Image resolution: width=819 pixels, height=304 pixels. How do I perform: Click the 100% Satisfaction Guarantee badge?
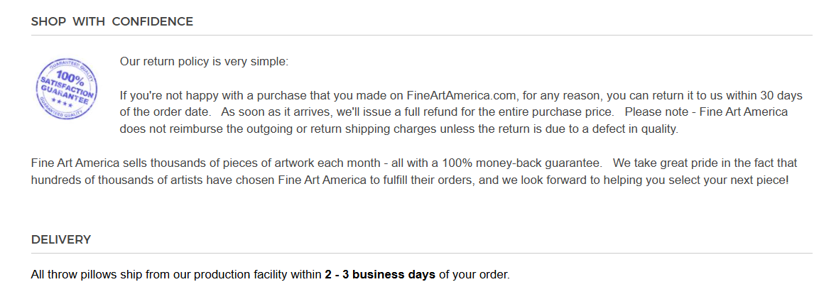tap(65, 88)
